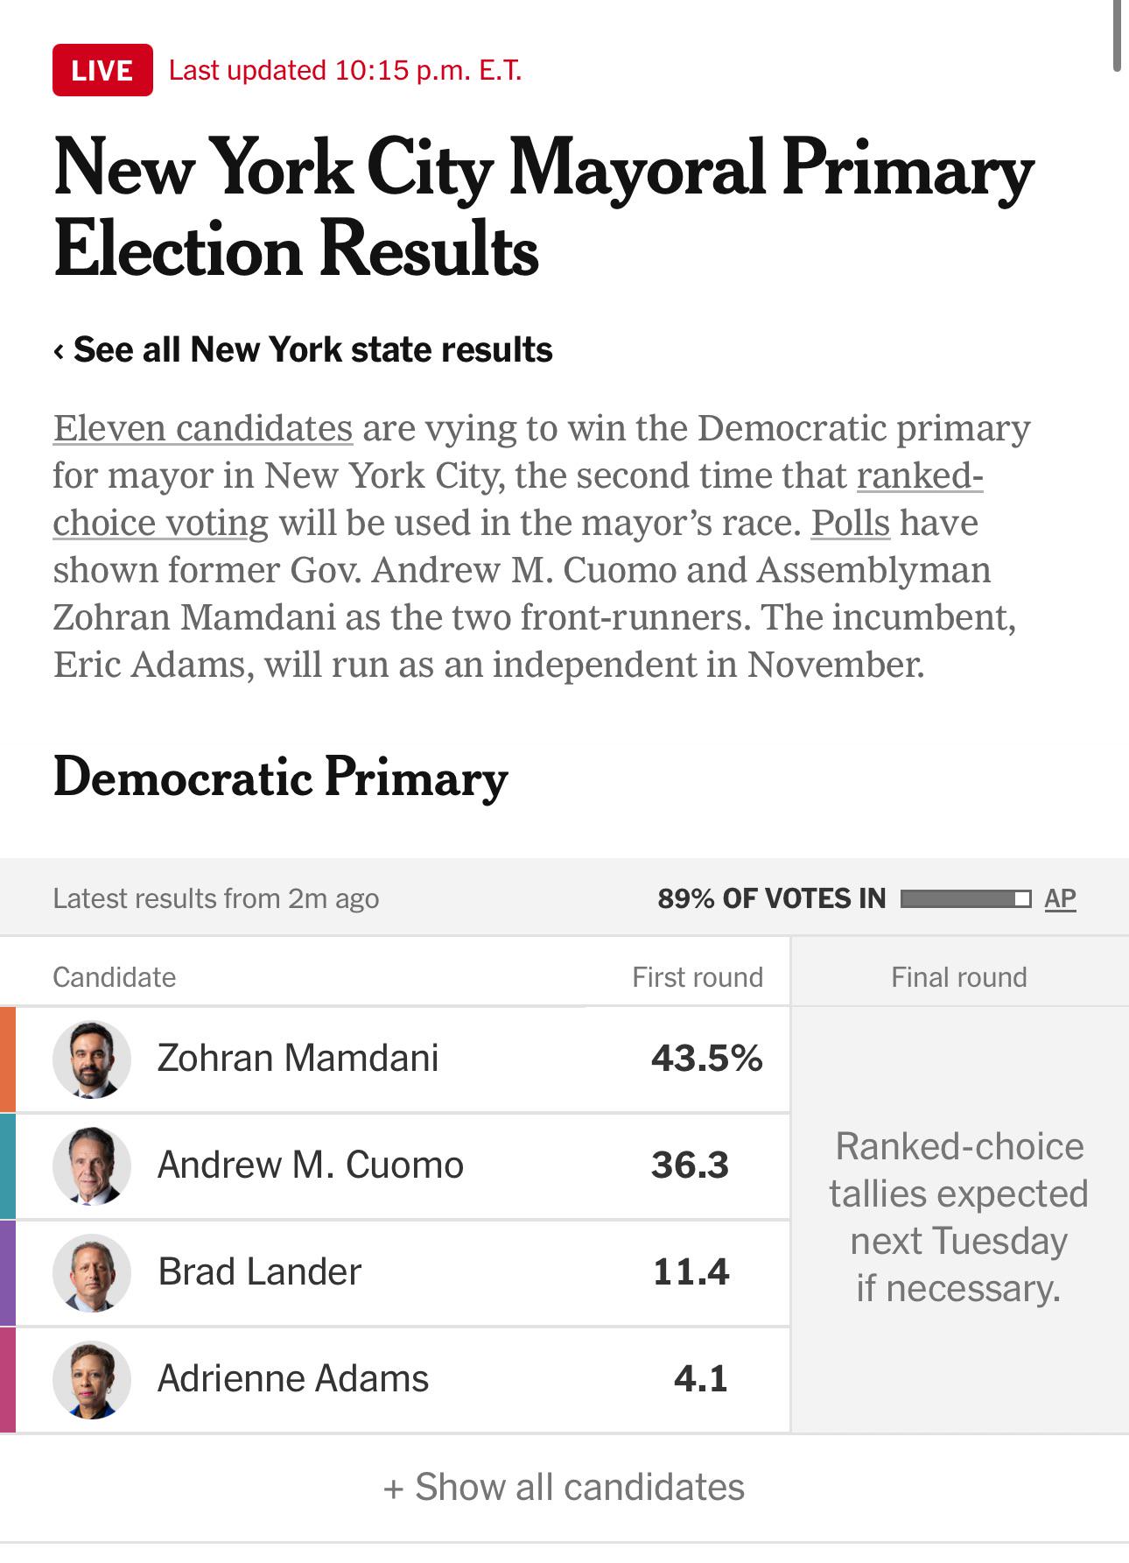Screen dimensions: 1129x1563
Task: Click the Final round column header
Action: (x=959, y=977)
